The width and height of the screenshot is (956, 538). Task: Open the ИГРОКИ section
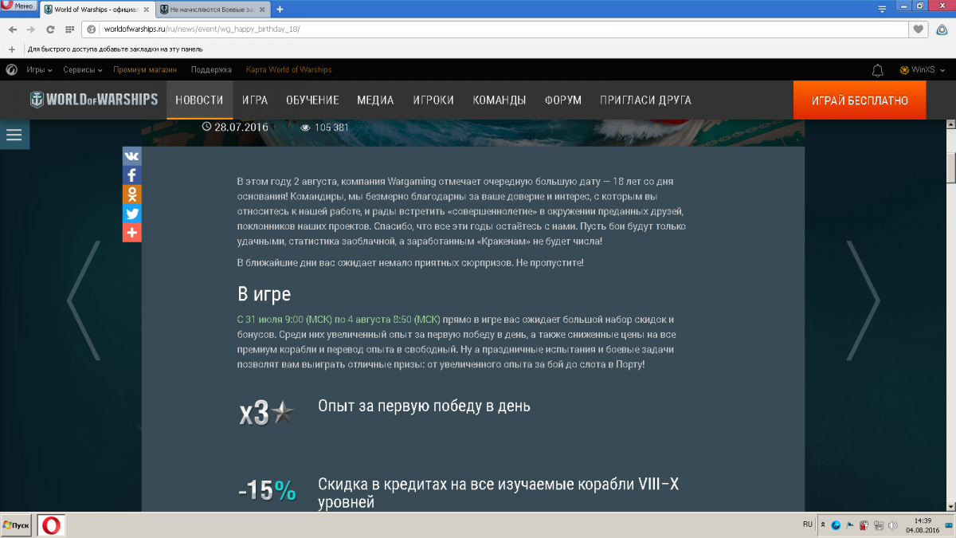point(433,100)
